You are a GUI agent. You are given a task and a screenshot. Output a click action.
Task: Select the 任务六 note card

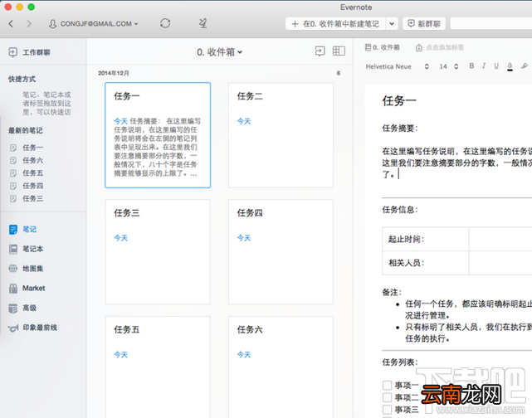click(281, 367)
